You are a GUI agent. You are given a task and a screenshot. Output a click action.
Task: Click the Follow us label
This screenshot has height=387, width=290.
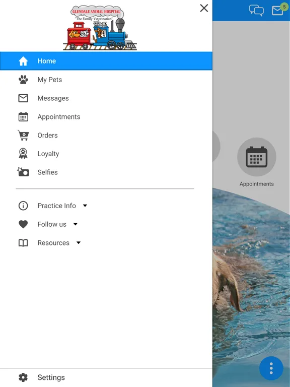coord(52,224)
